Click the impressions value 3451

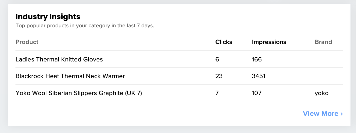(x=258, y=76)
